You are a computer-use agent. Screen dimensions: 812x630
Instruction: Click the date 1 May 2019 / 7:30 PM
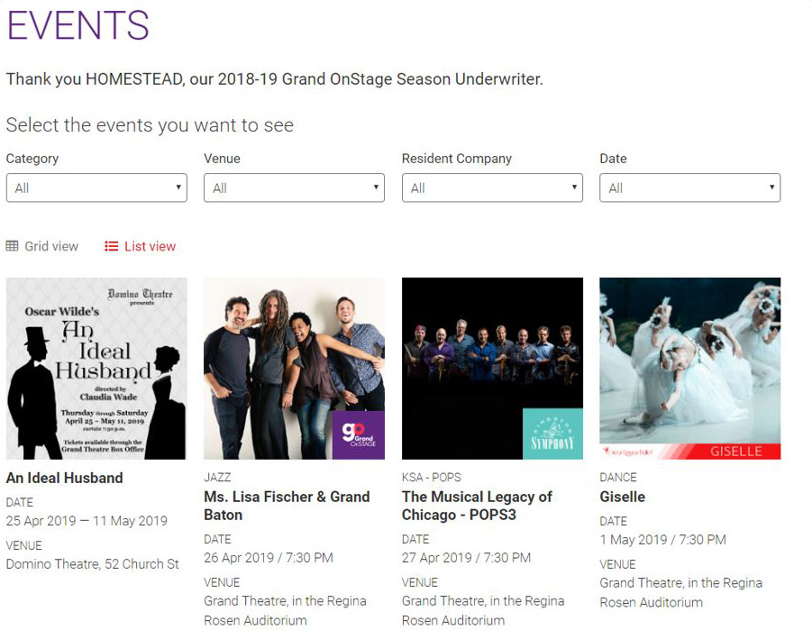pos(663,540)
